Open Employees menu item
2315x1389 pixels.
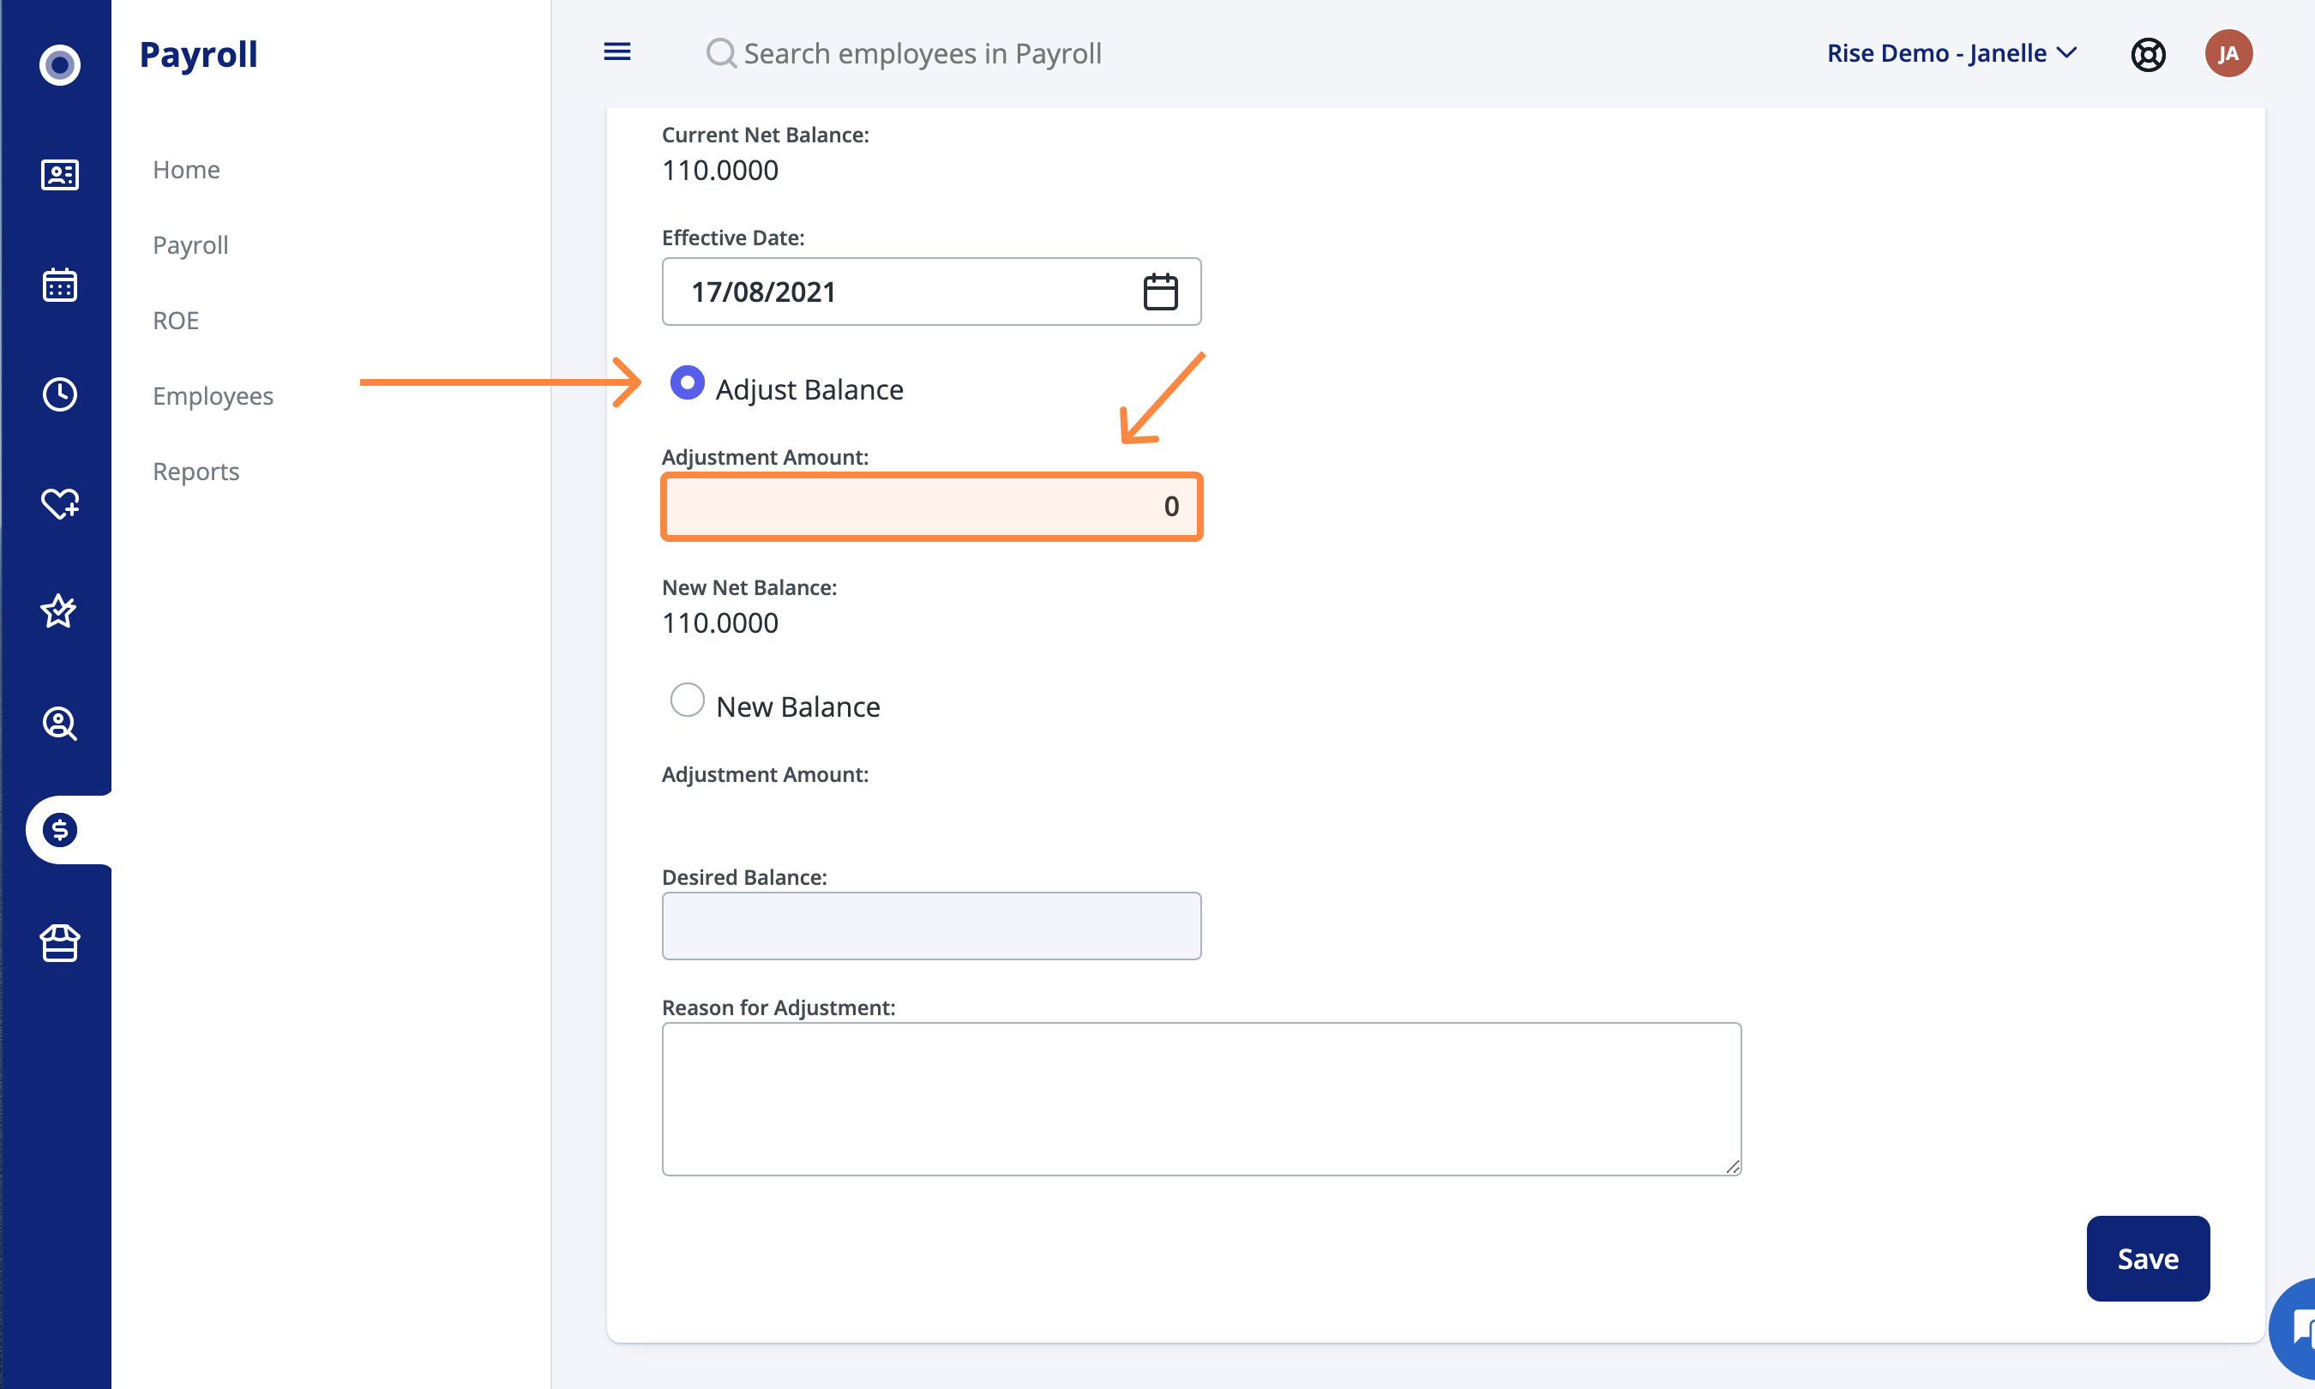click(x=213, y=396)
